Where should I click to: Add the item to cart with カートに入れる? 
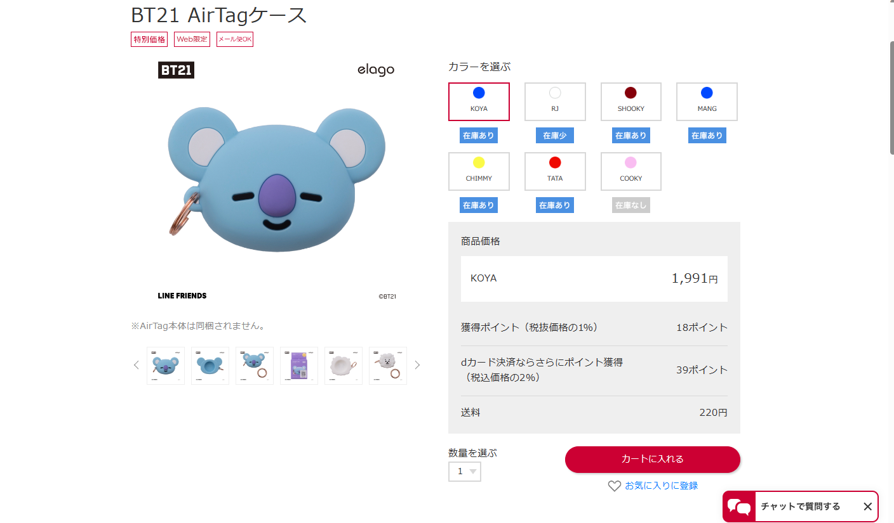coord(652,460)
